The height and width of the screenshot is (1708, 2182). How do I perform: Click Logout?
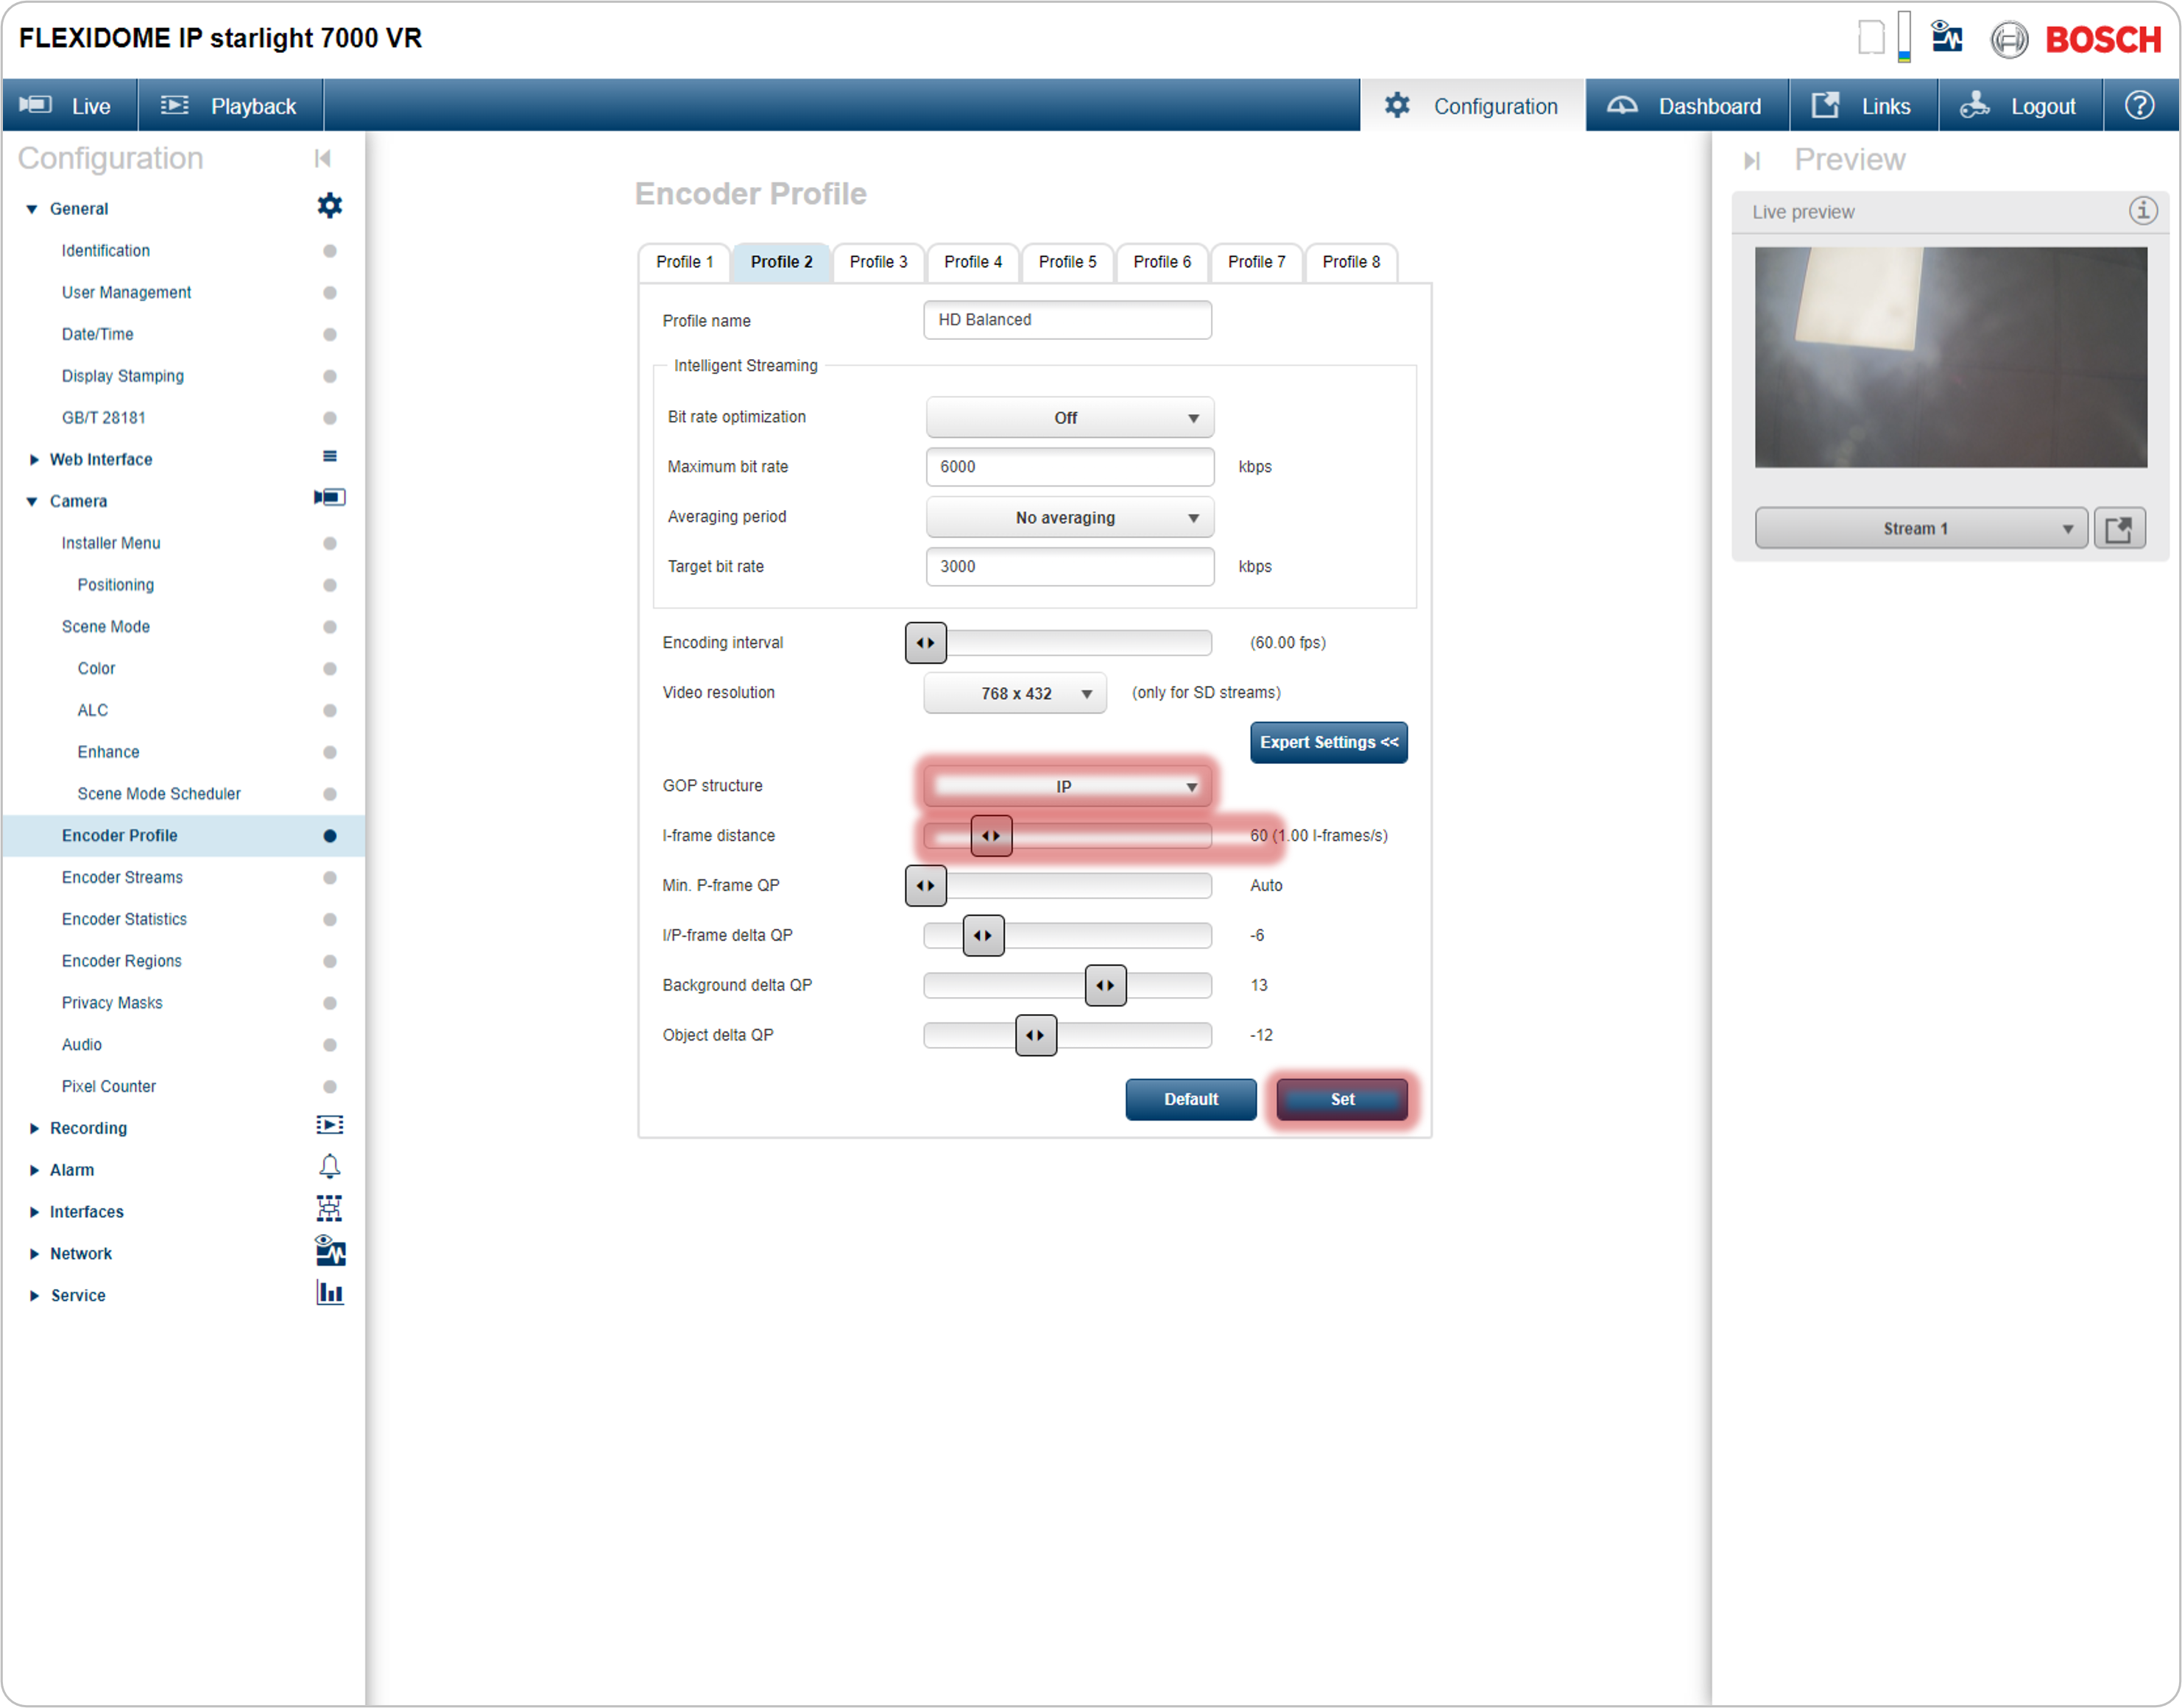2020,106
